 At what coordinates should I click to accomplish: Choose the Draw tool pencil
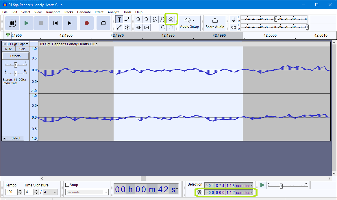pos(119,27)
